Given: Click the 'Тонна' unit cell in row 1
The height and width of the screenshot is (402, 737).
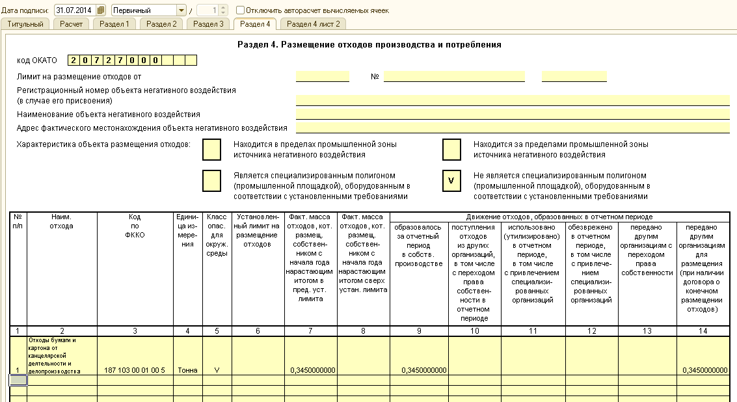Looking at the screenshot, I should pos(187,370).
